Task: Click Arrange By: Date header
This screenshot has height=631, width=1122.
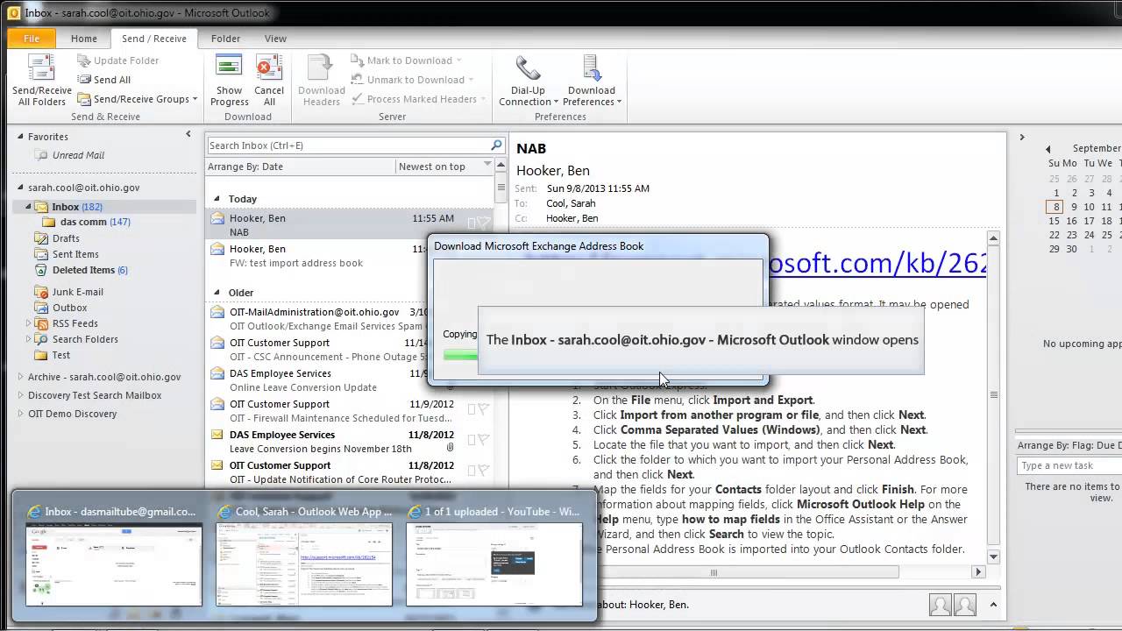Action: [300, 167]
